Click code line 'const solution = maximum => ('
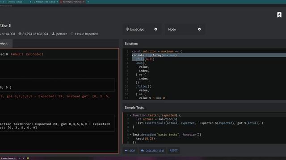The height and width of the screenshot is (160, 286). click(x=157, y=52)
